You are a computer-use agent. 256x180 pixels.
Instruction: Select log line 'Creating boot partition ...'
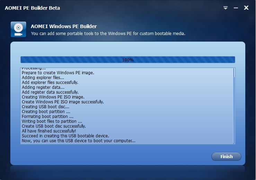[x=46, y=112]
